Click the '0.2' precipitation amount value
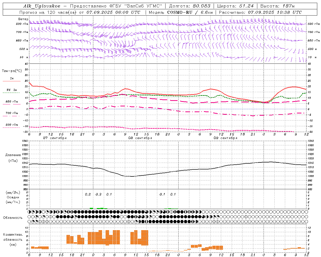 pos(88,195)
